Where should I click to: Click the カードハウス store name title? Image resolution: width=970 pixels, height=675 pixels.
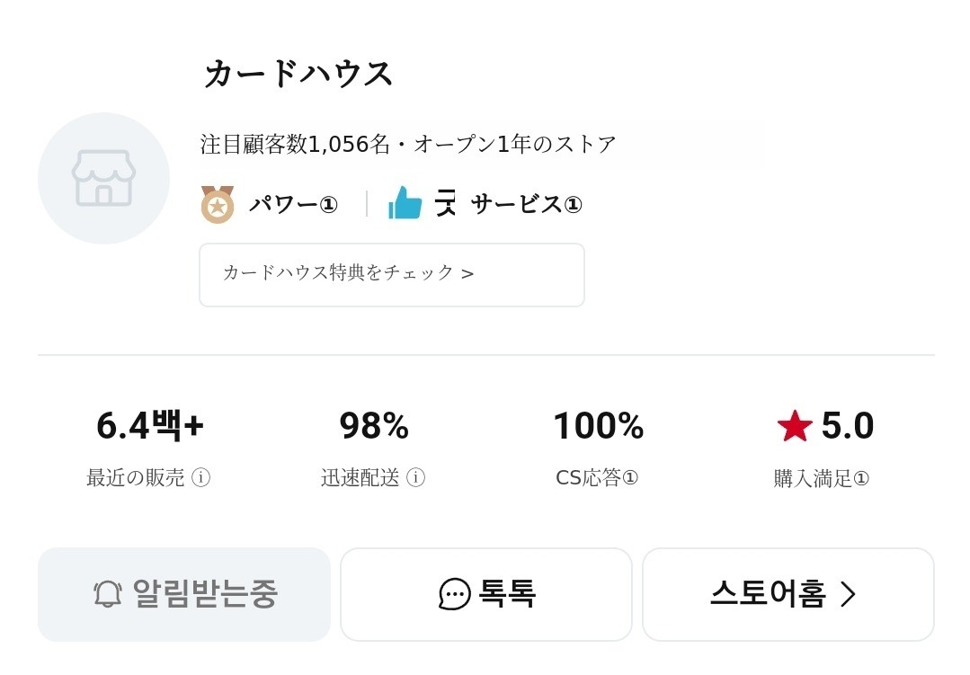click(298, 74)
